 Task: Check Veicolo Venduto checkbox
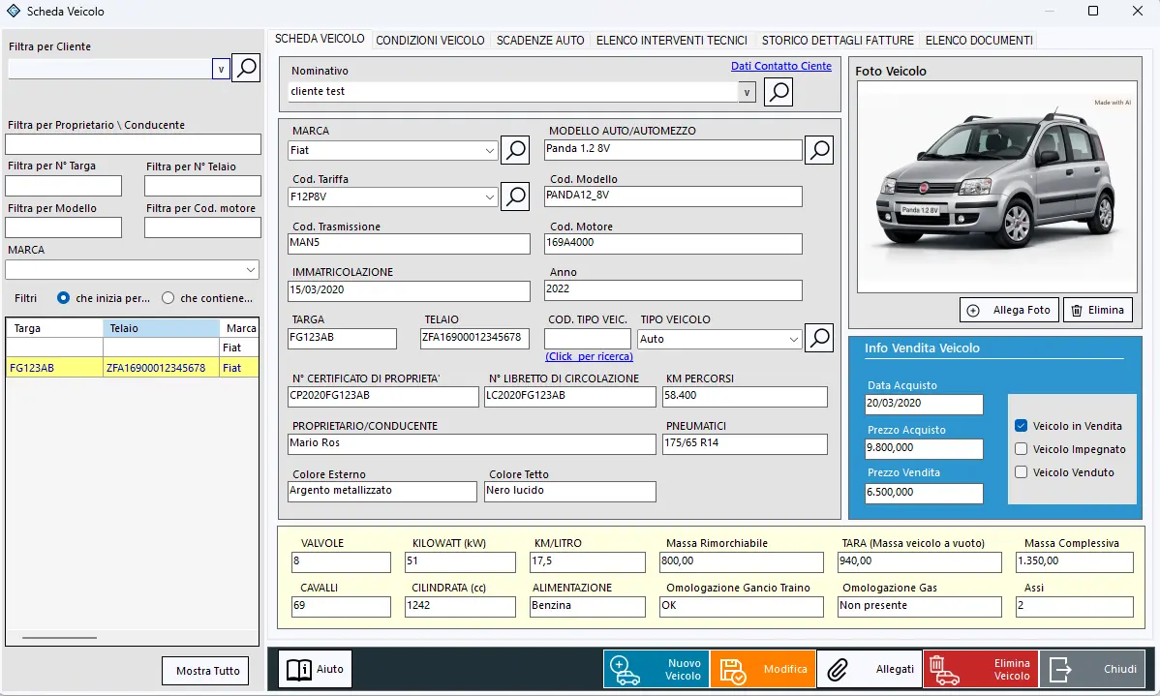tap(1021, 471)
